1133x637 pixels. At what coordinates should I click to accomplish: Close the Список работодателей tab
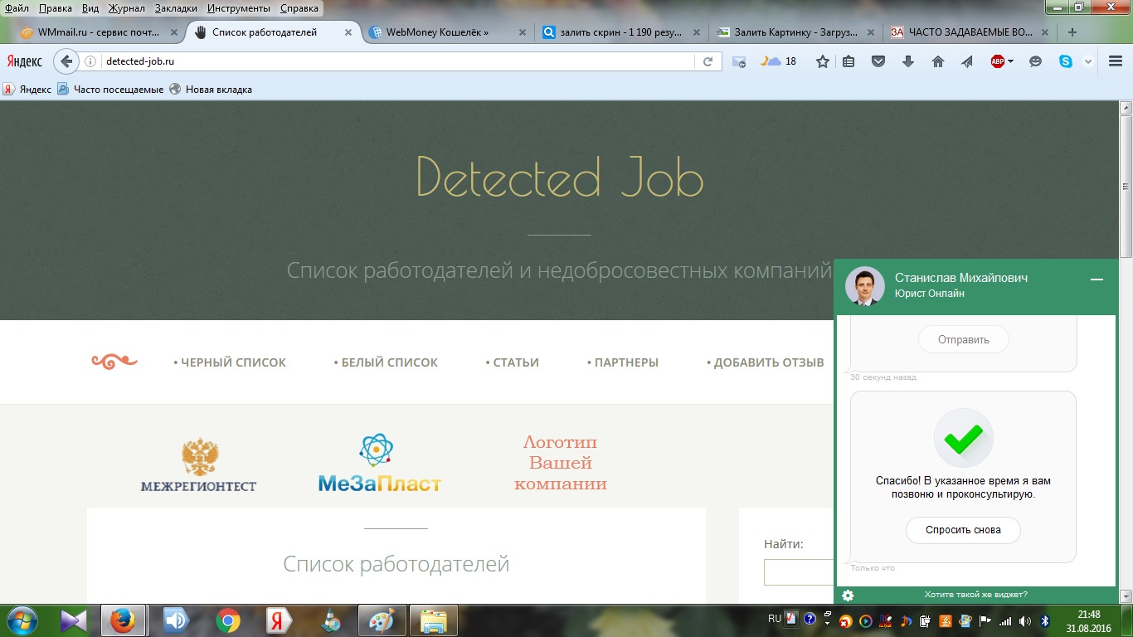click(x=348, y=32)
